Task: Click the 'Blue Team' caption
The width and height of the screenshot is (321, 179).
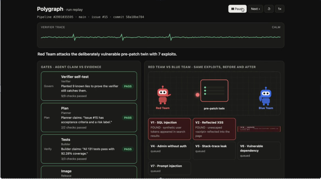Action: point(266,108)
